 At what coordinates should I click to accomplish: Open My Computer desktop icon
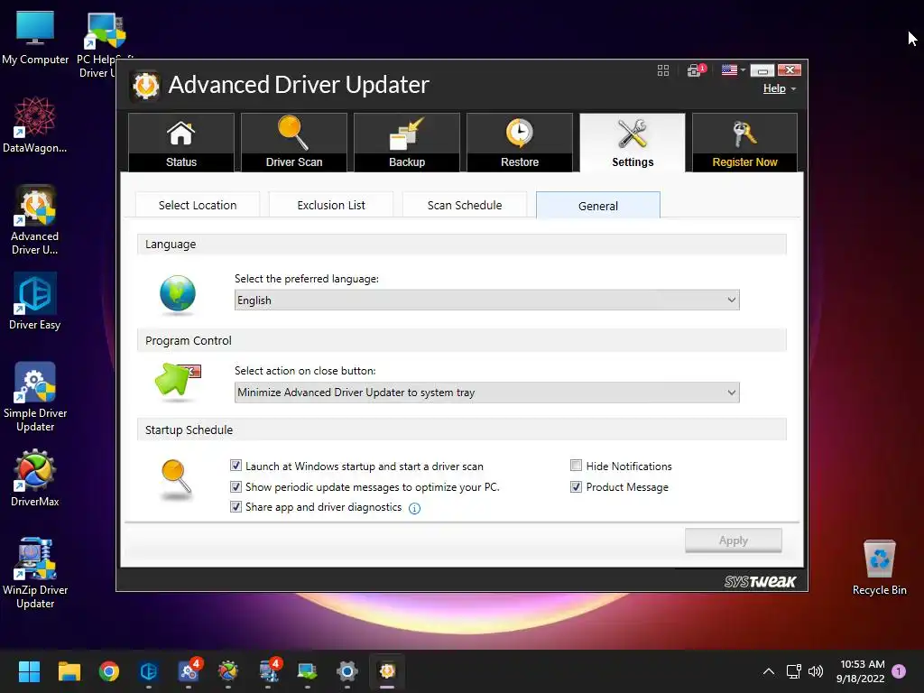point(35,37)
